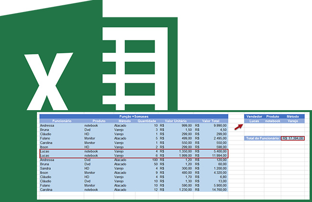Select the total value 6,80

(x=223, y=177)
